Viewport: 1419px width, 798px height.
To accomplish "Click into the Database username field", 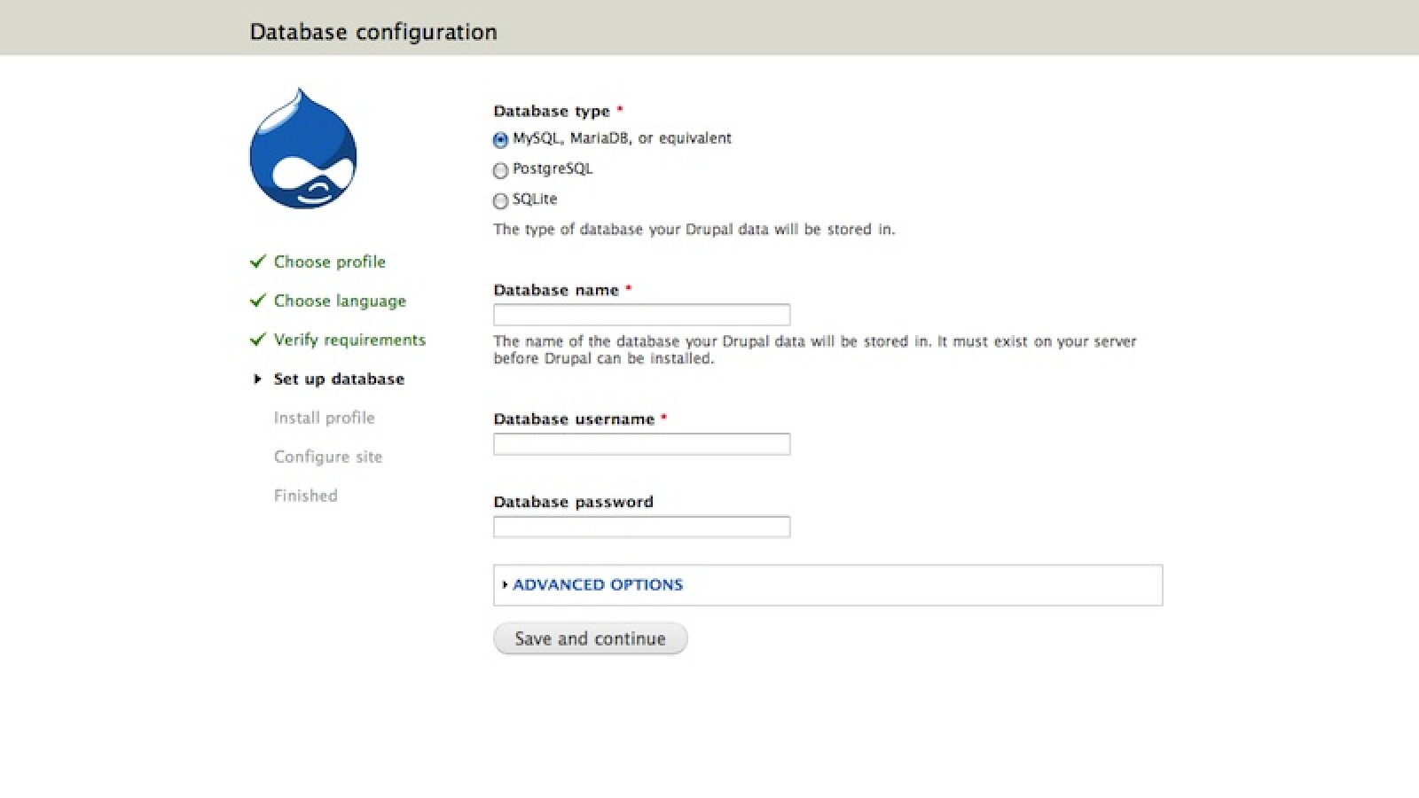I will (641, 444).
